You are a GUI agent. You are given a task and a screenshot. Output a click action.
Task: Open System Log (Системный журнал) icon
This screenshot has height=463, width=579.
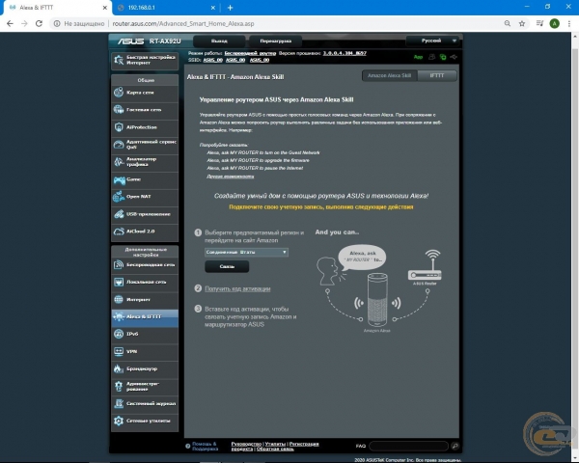point(119,403)
